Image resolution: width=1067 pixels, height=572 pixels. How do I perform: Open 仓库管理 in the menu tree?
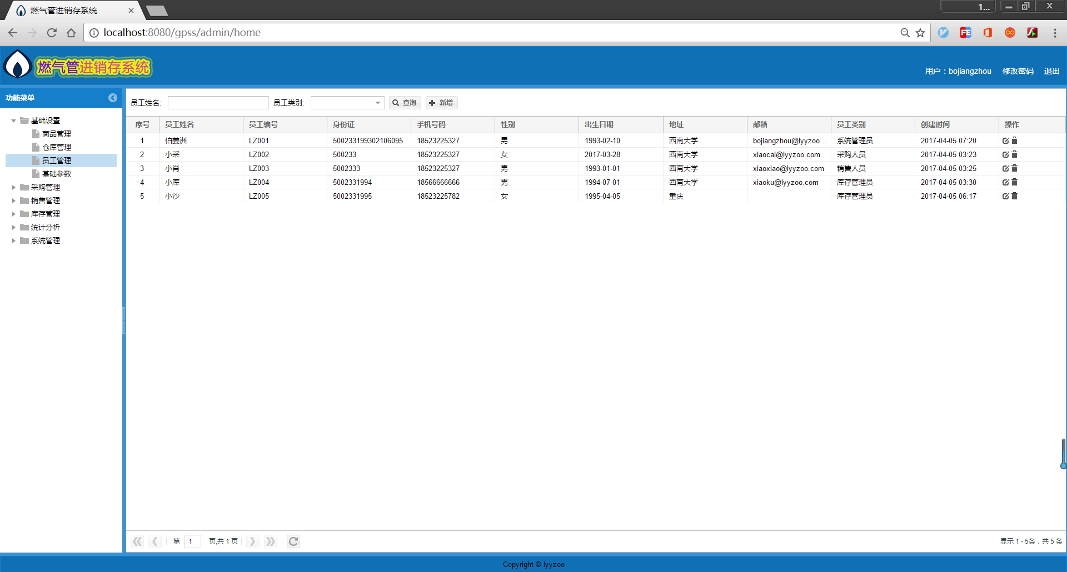point(57,147)
